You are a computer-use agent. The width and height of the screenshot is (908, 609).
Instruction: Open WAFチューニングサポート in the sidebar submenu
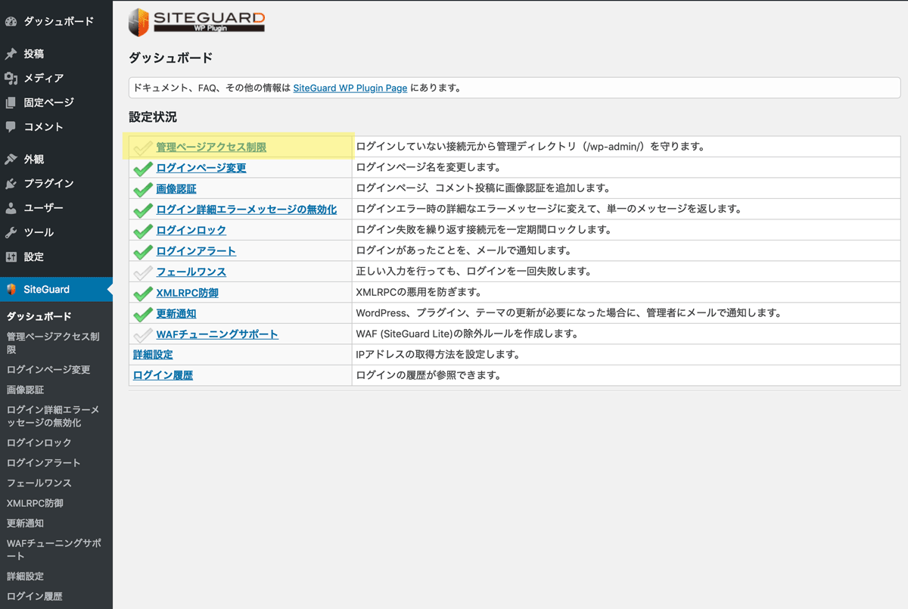click(53, 549)
